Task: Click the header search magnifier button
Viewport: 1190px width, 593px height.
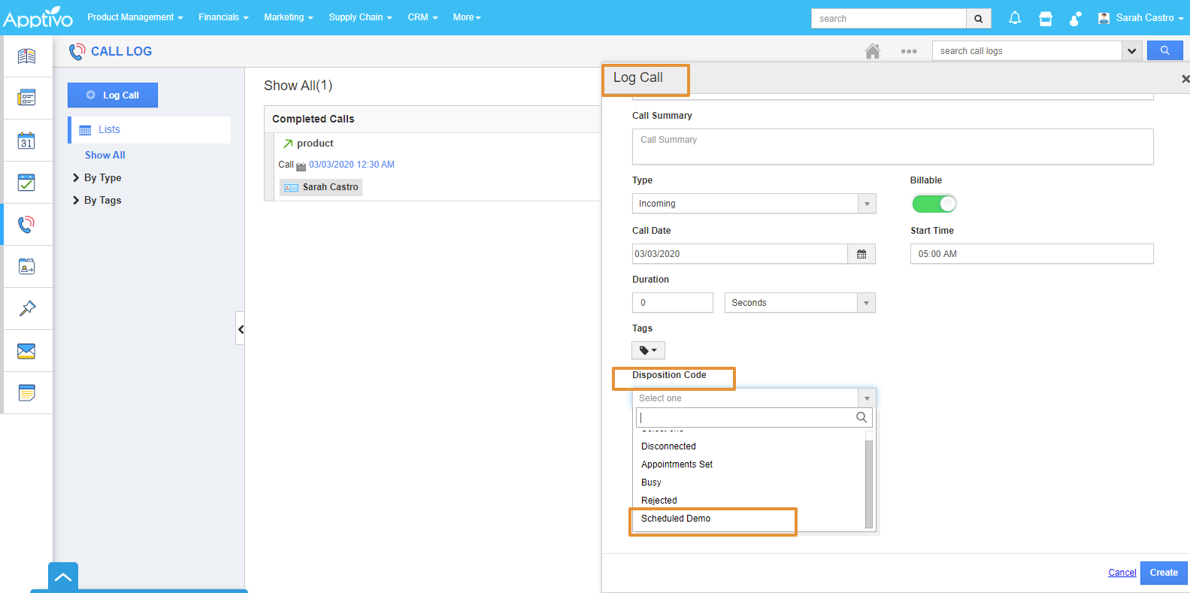Action: click(979, 18)
